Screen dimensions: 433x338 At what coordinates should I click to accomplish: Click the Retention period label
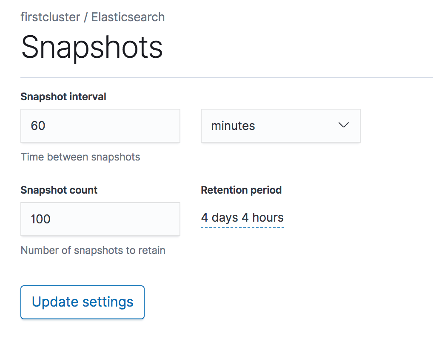point(241,190)
